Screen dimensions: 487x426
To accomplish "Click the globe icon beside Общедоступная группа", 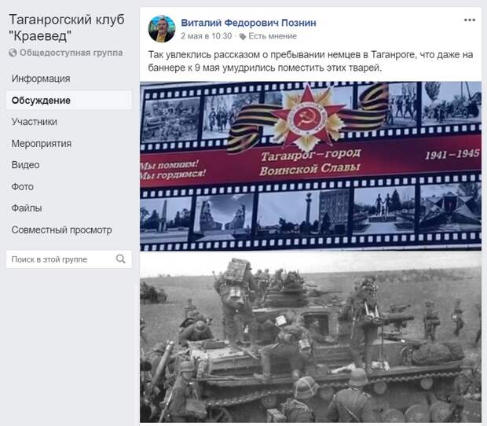I will 13,53.
